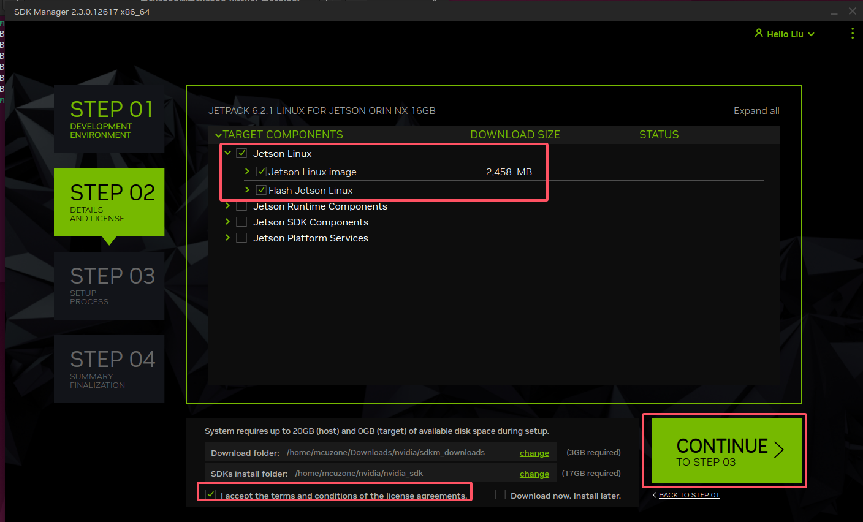Viewport: 863px width, 522px height.
Task: Collapse the Jetson Linux tree node
Action: [x=227, y=153]
